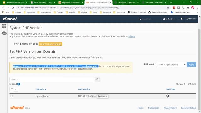Open the findearth user menu
The image size is (201, 113).
coord(170,19)
